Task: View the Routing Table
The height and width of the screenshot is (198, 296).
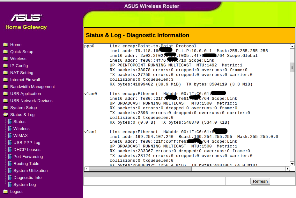Action: click(26, 164)
